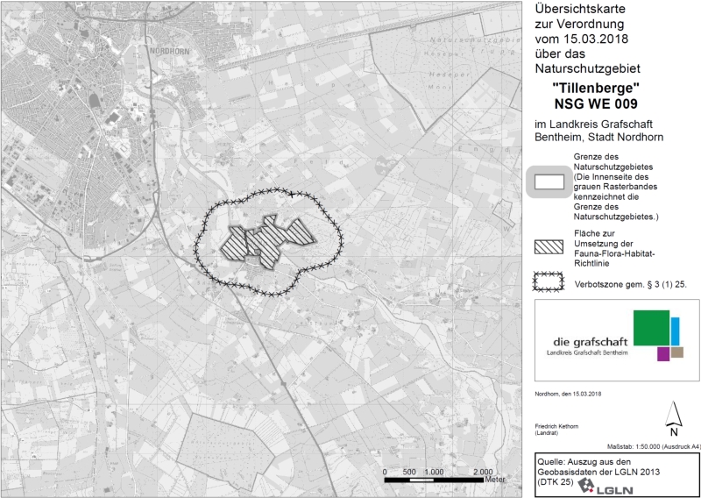Click the blue rectangle in the logo
Viewport: 701px width, 498px height.
click(676, 331)
